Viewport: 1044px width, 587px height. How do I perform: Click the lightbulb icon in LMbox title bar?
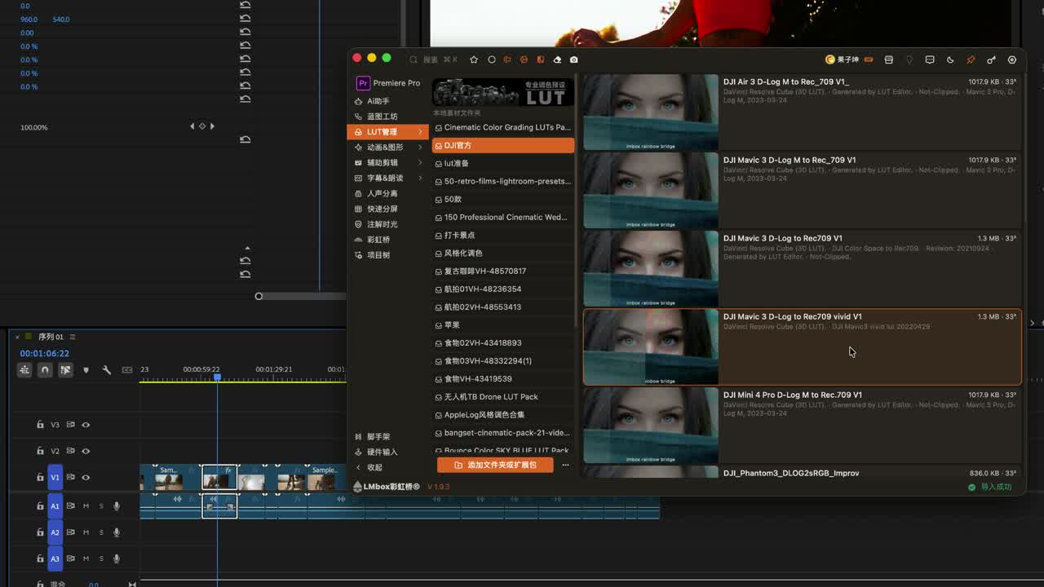[909, 60]
